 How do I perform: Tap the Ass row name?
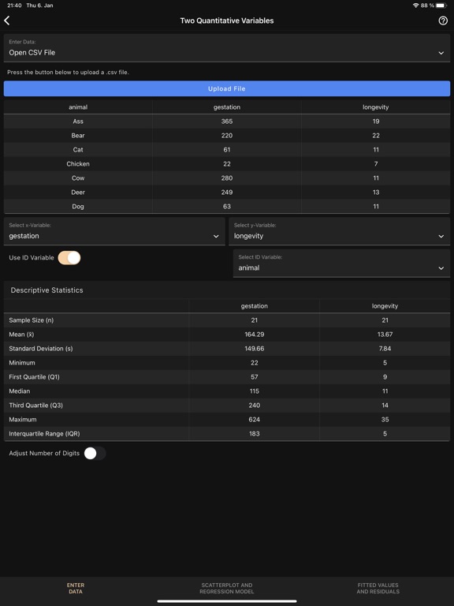78,122
